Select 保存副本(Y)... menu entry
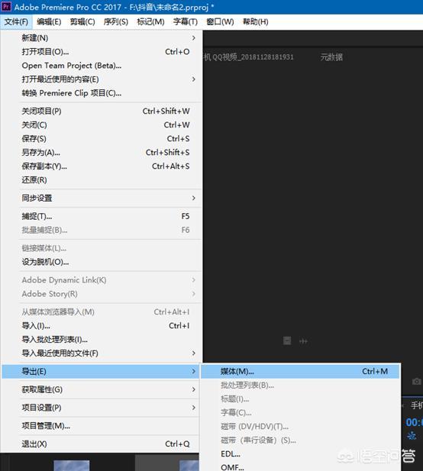 tap(101, 166)
